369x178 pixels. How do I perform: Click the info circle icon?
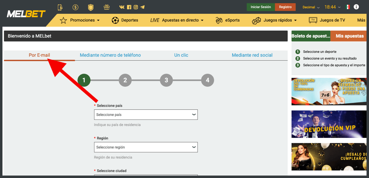(356, 7)
